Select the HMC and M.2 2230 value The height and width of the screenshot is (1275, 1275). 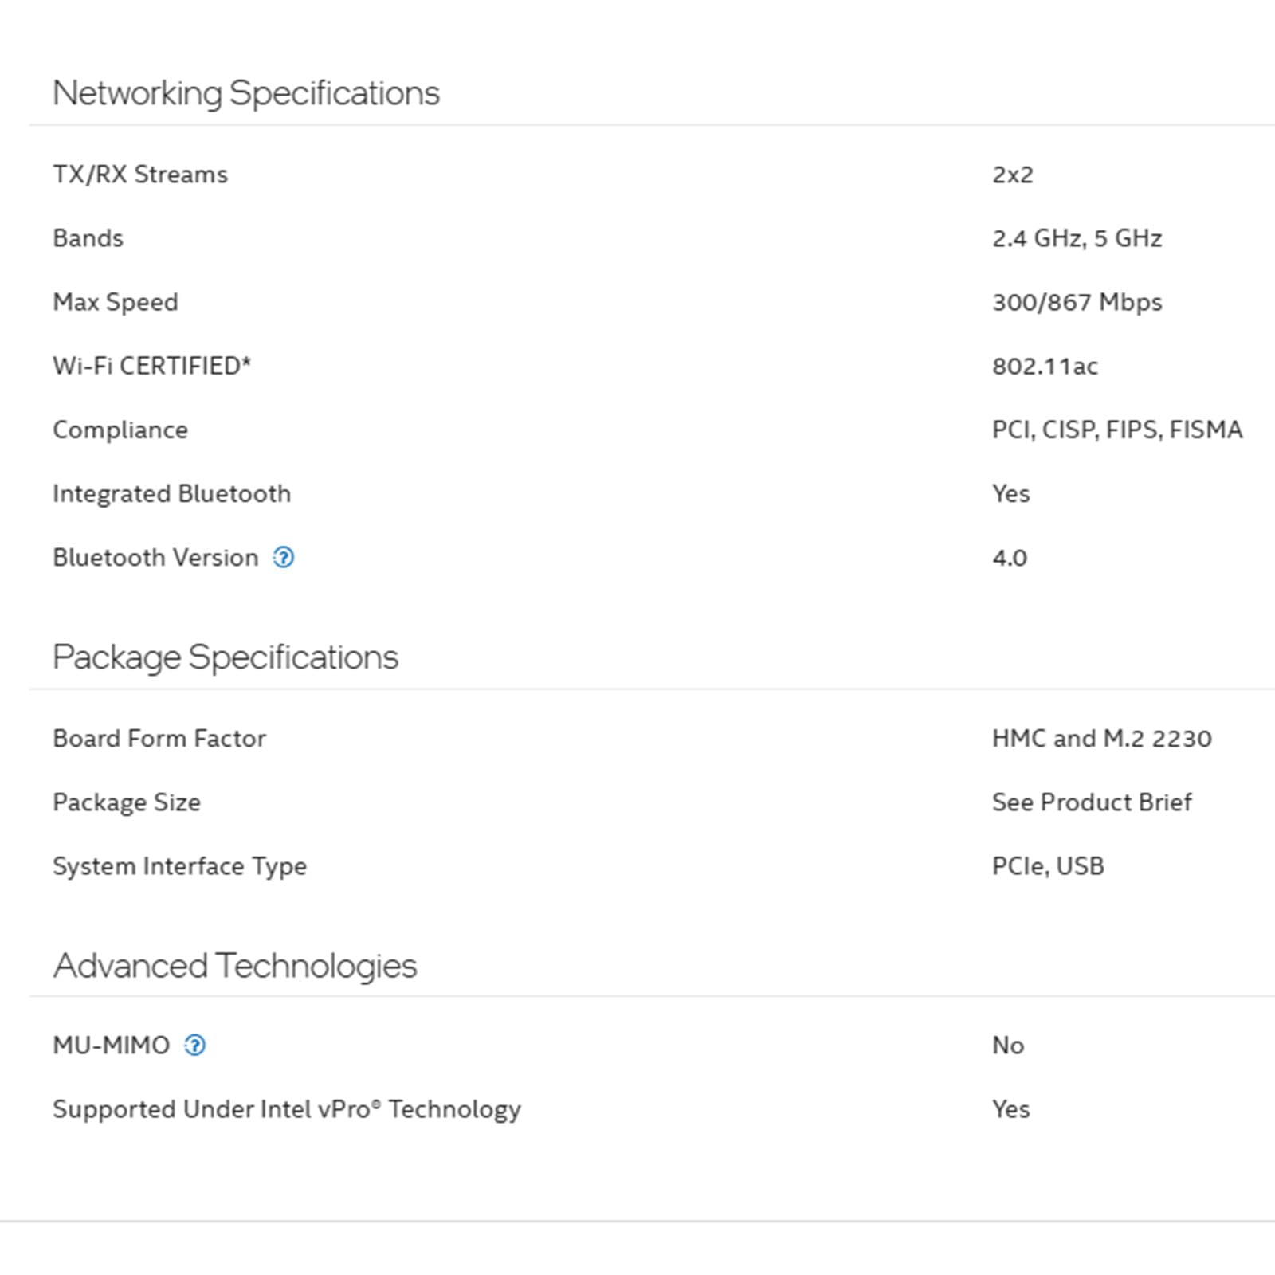tap(1101, 739)
